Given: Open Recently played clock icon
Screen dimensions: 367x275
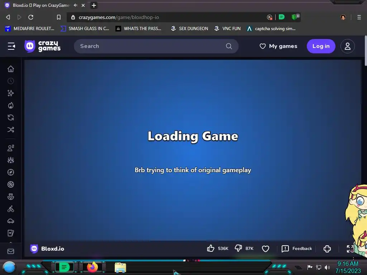Looking at the screenshot, I should click(x=11, y=81).
